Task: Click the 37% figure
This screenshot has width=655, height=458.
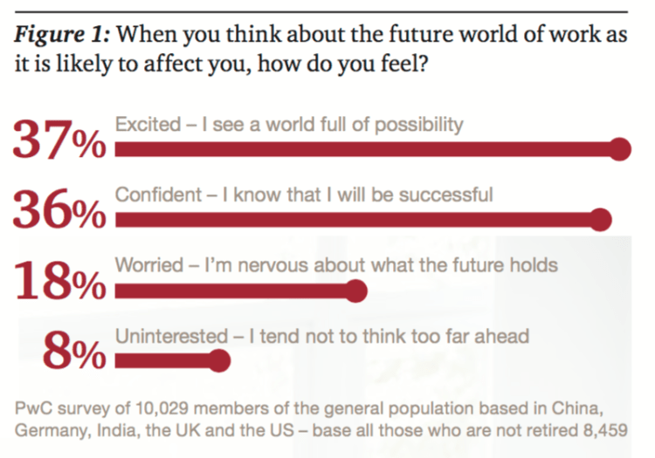Action: click(x=59, y=141)
